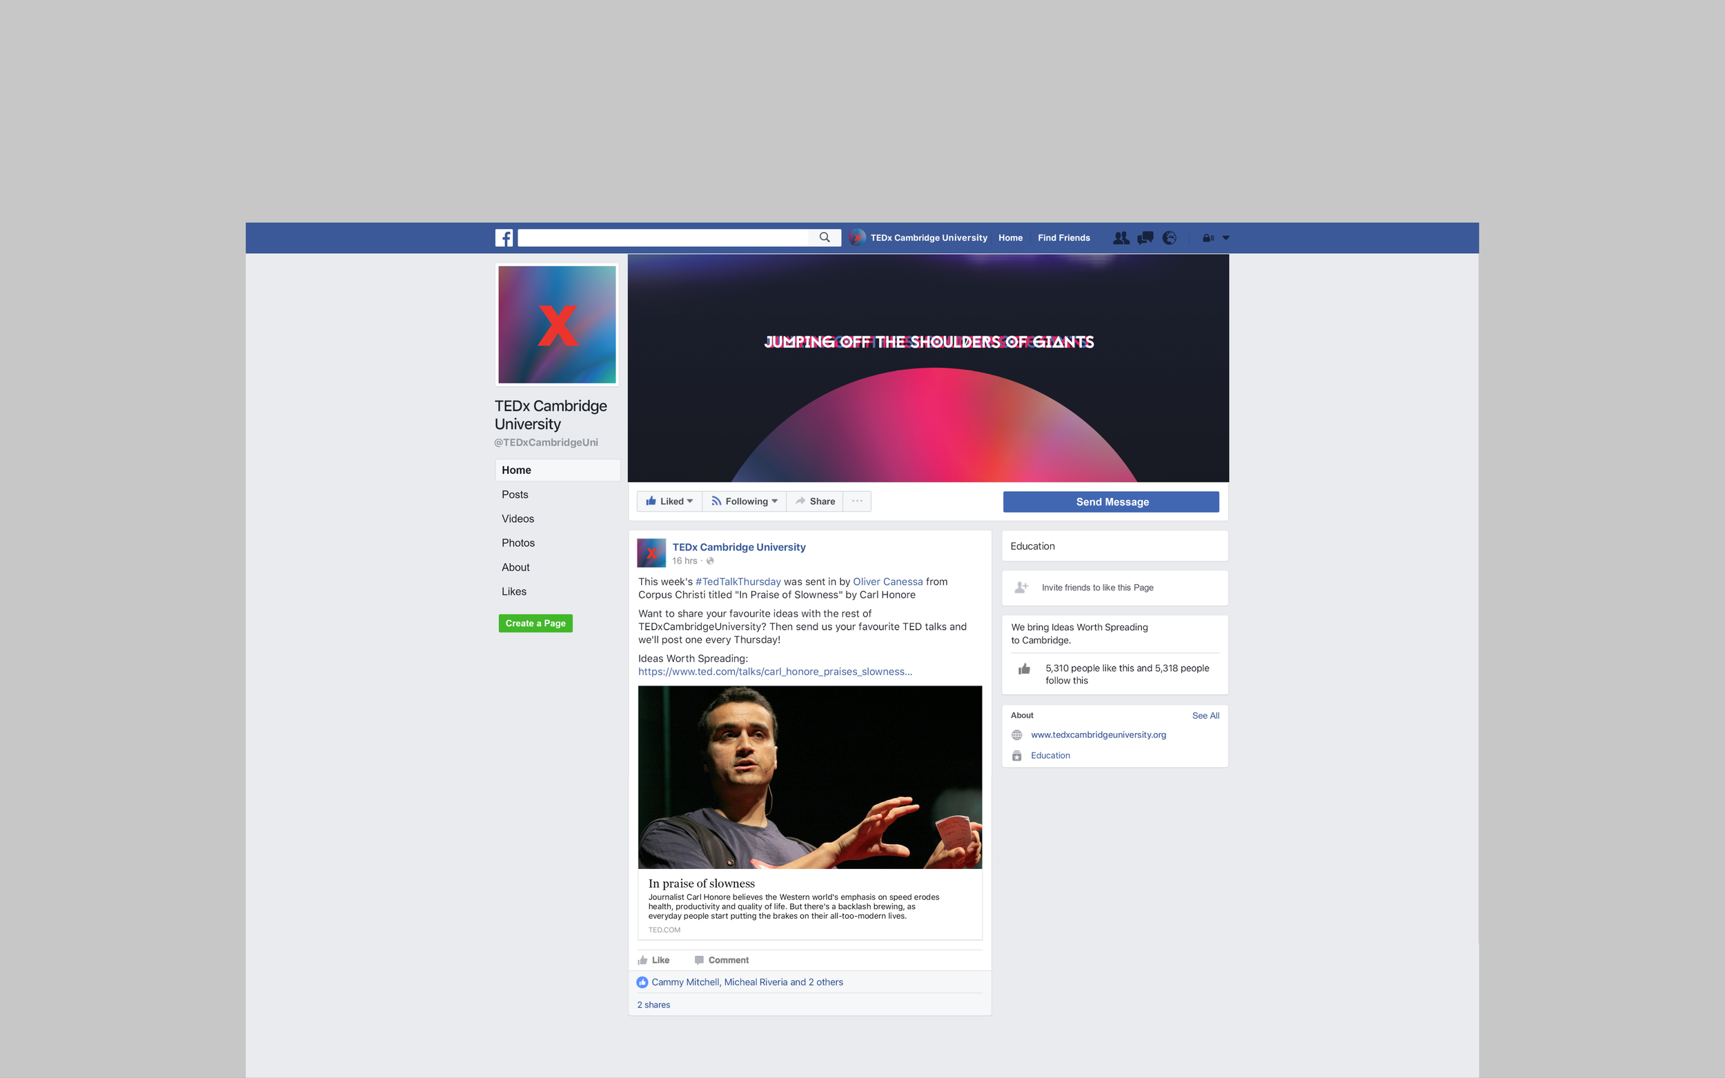Open the Following dropdown button
The image size is (1725, 1078).
pyautogui.click(x=744, y=501)
